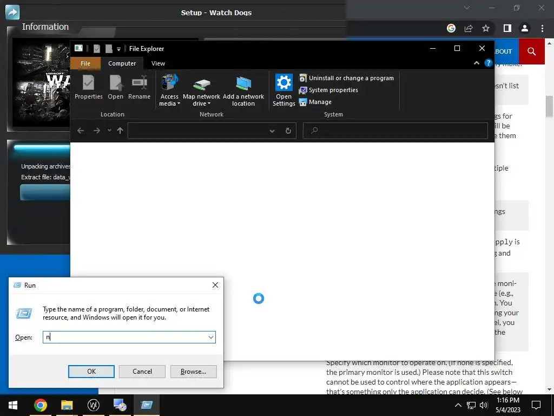554x416 pixels.
Task: Click Manage in System group
Action: tap(315, 102)
